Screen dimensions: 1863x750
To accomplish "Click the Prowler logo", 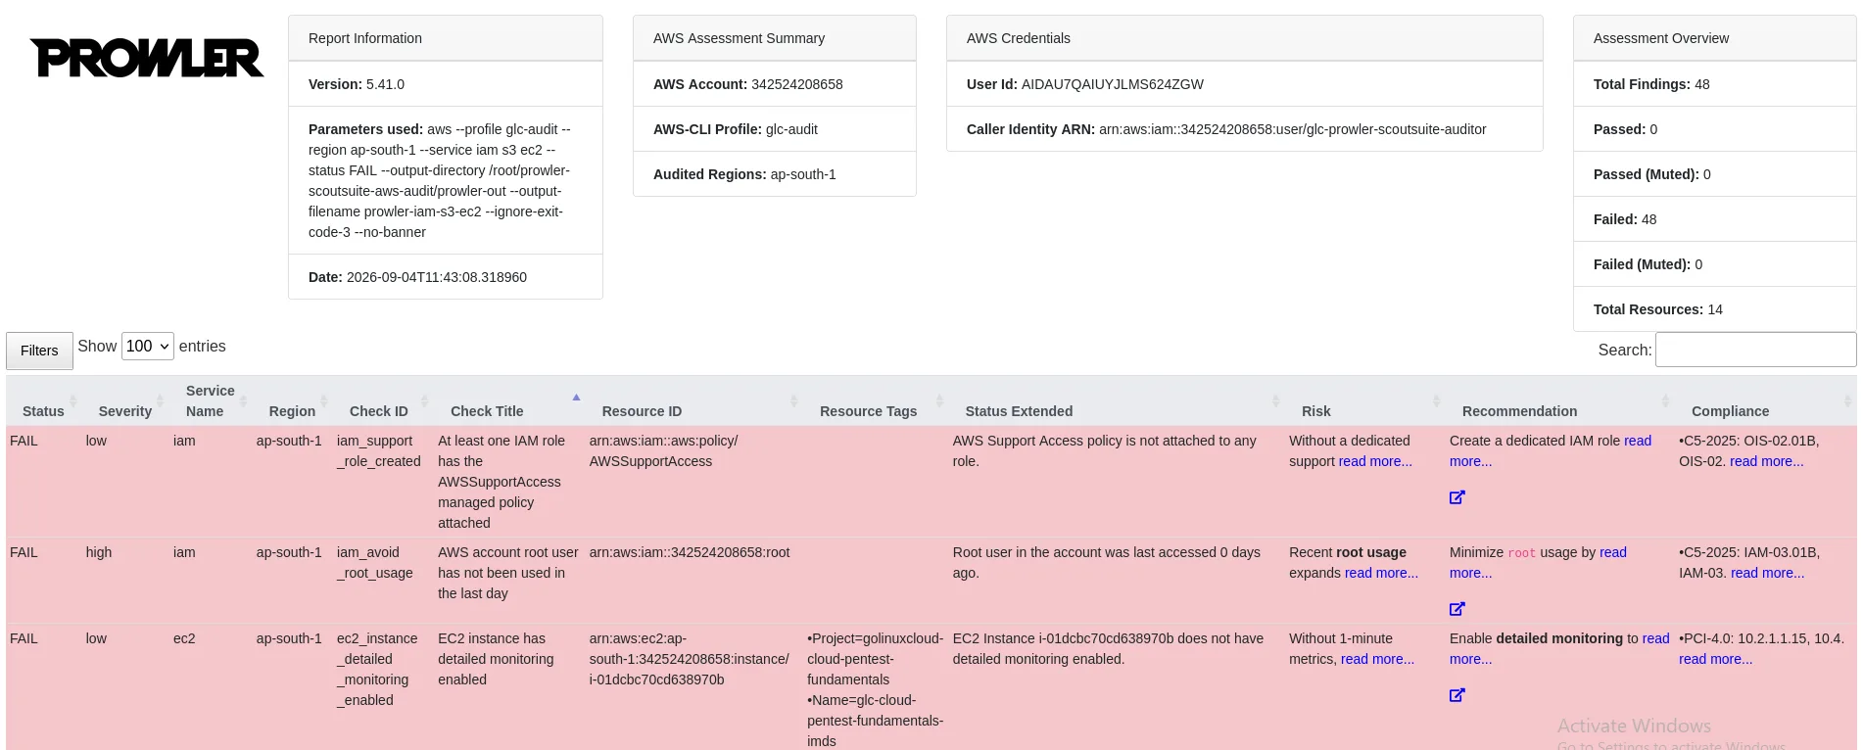I will 147,58.
